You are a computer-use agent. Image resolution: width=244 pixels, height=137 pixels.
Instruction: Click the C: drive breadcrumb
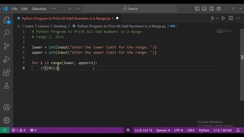point(19,26)
